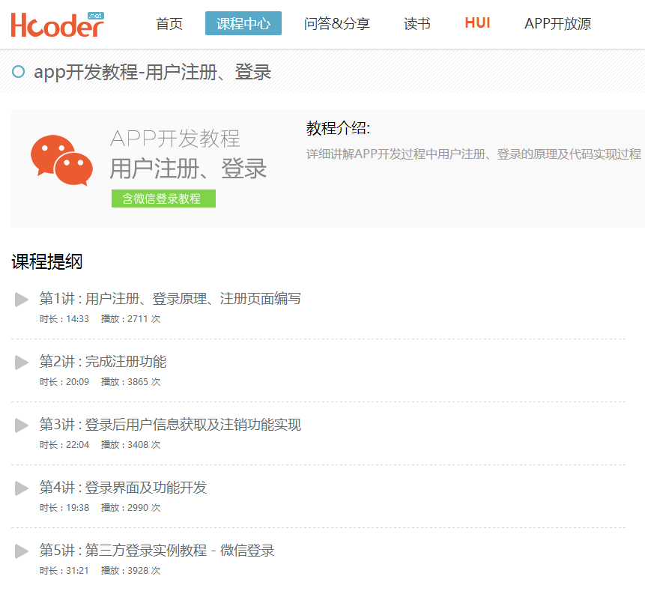Play lesson 4 with its triangle icon
The height and width of the screenshot is (606, 645).
(22, 488)
